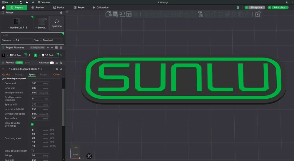Open Printer settings gear icon
The width and height of the screenshot is (294, 161).
click(x=61, y=13)
